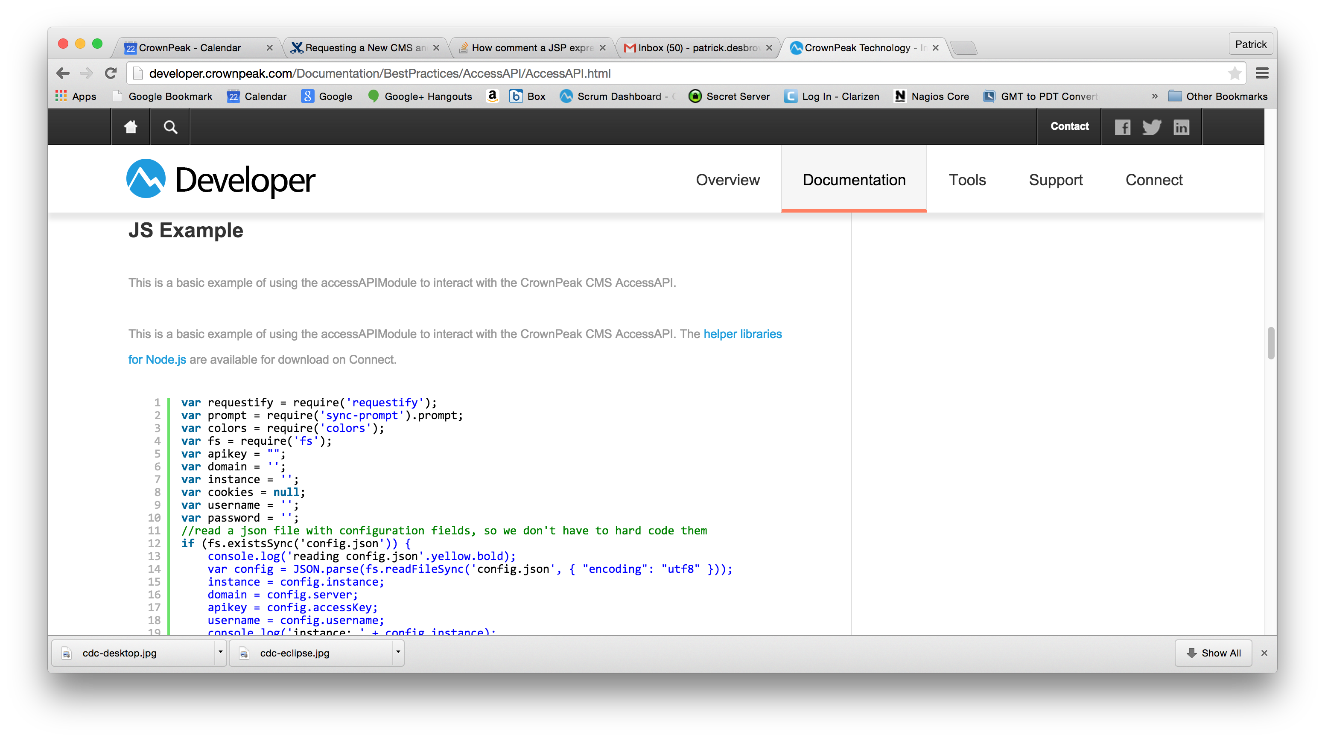Viewport: 1325px width, 741px height.
Task: Show hidden bookmarks with the chevron
Action: pyautogui.click(x=1155, y=96)
